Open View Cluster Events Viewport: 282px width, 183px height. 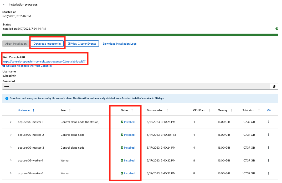[82, 44]
